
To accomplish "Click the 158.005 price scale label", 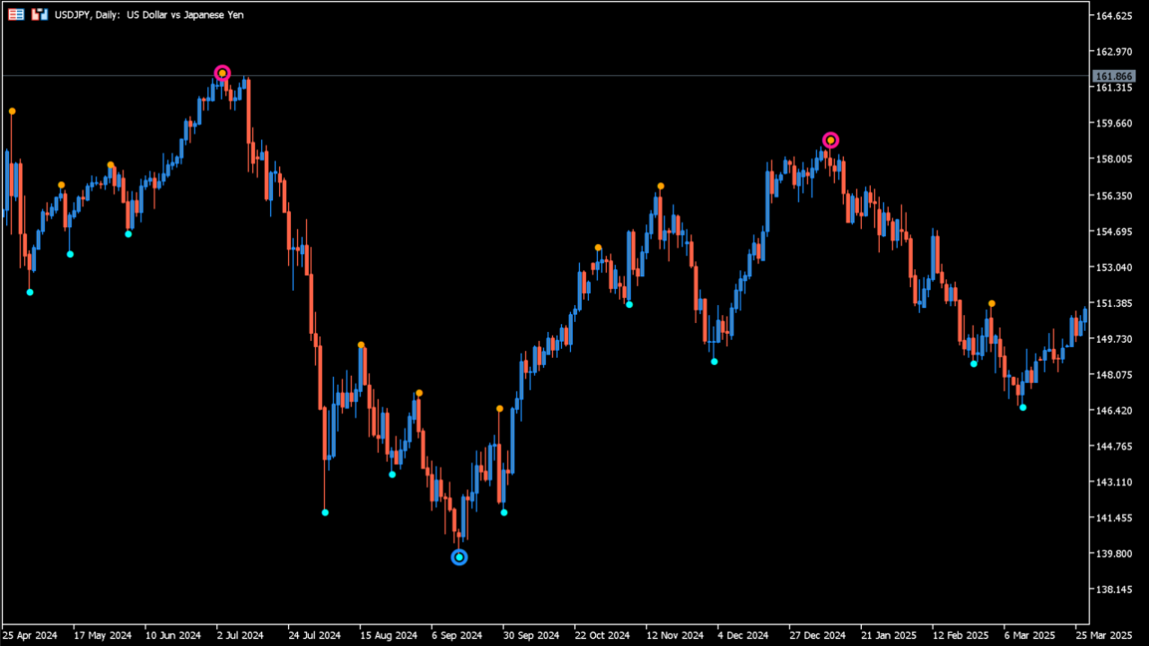I will coord(1114,160).
